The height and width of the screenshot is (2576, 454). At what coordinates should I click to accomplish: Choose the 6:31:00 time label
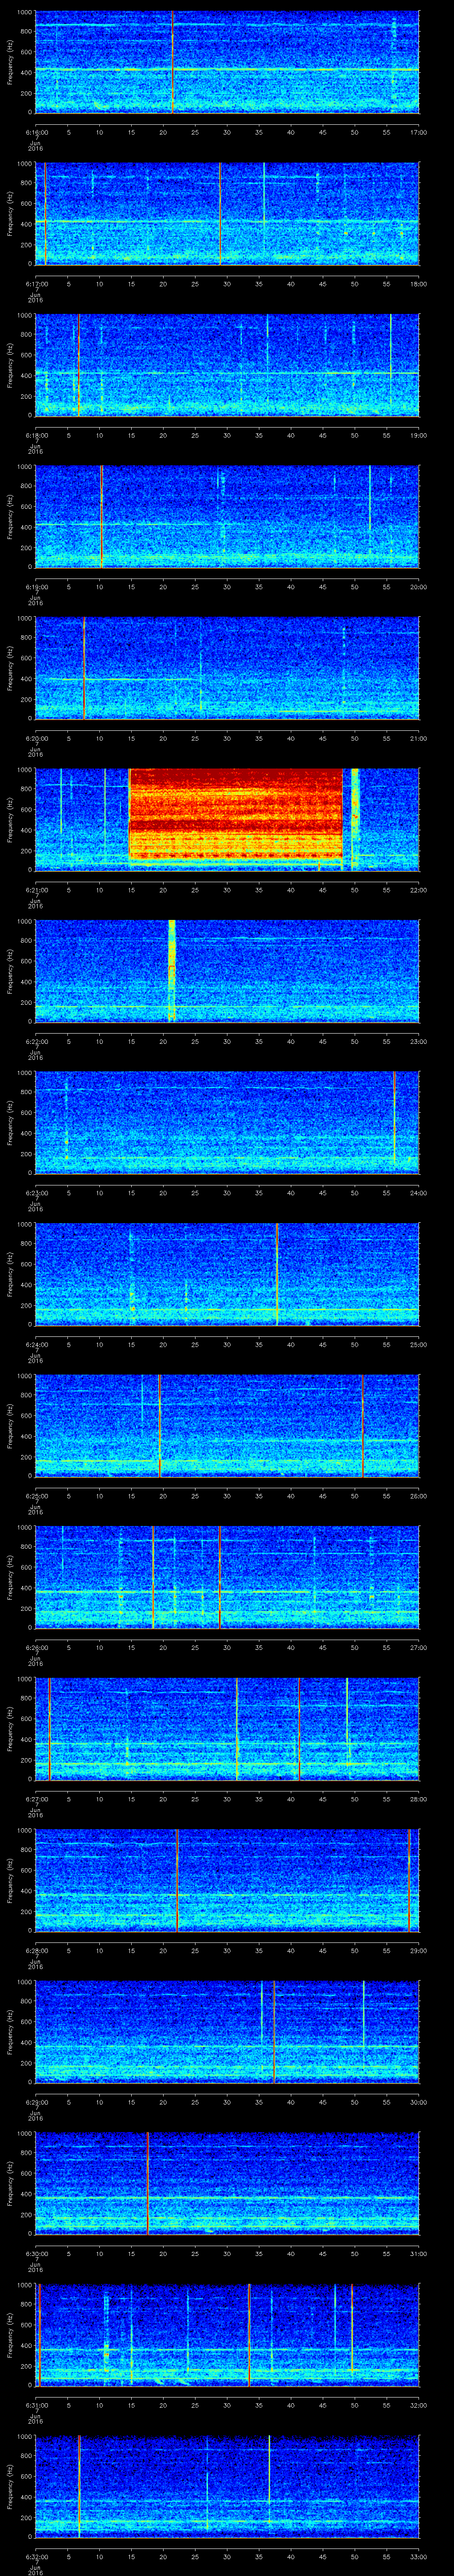point(36,2404)
